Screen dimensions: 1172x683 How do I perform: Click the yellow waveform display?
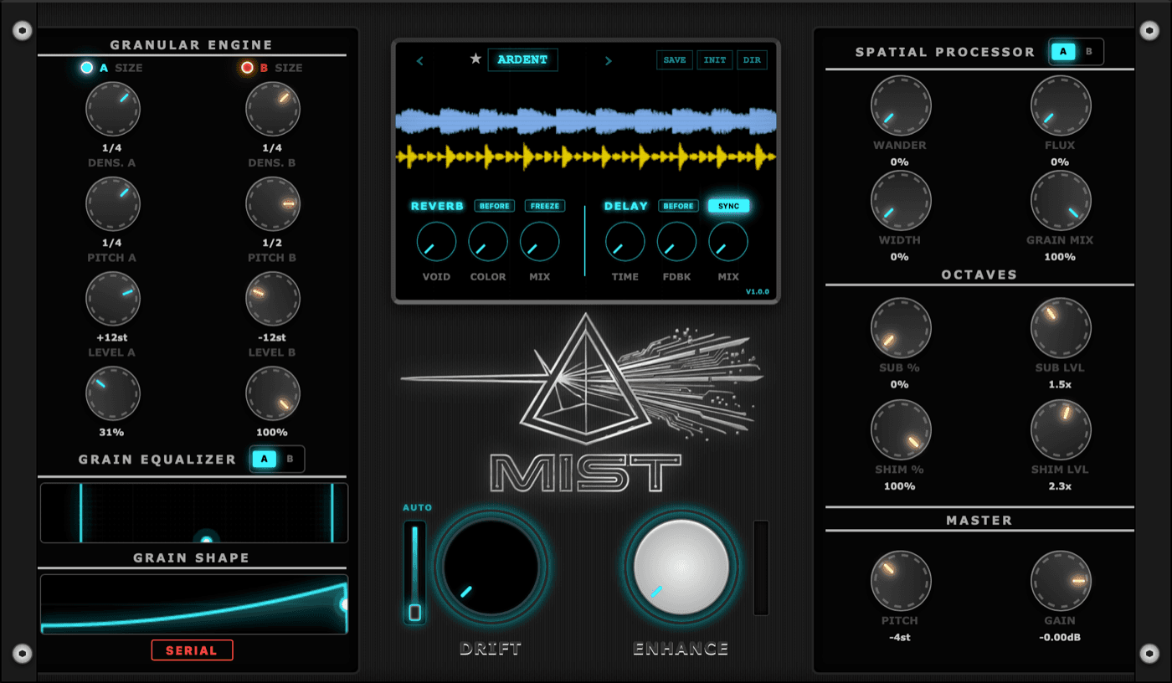[x=586, y=157]
